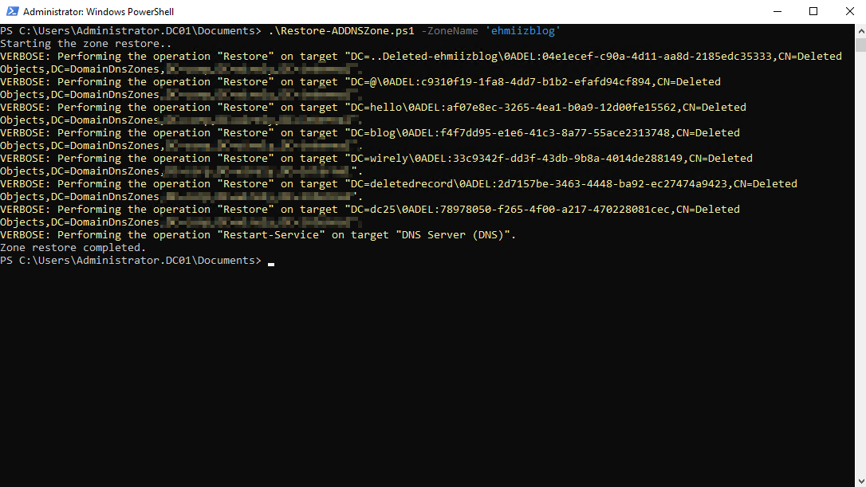Viewport: 866px width, 487px height.
Task: Click the 'Deleted-ehmiizblog' target text
Action: click(x=440, y=57)
